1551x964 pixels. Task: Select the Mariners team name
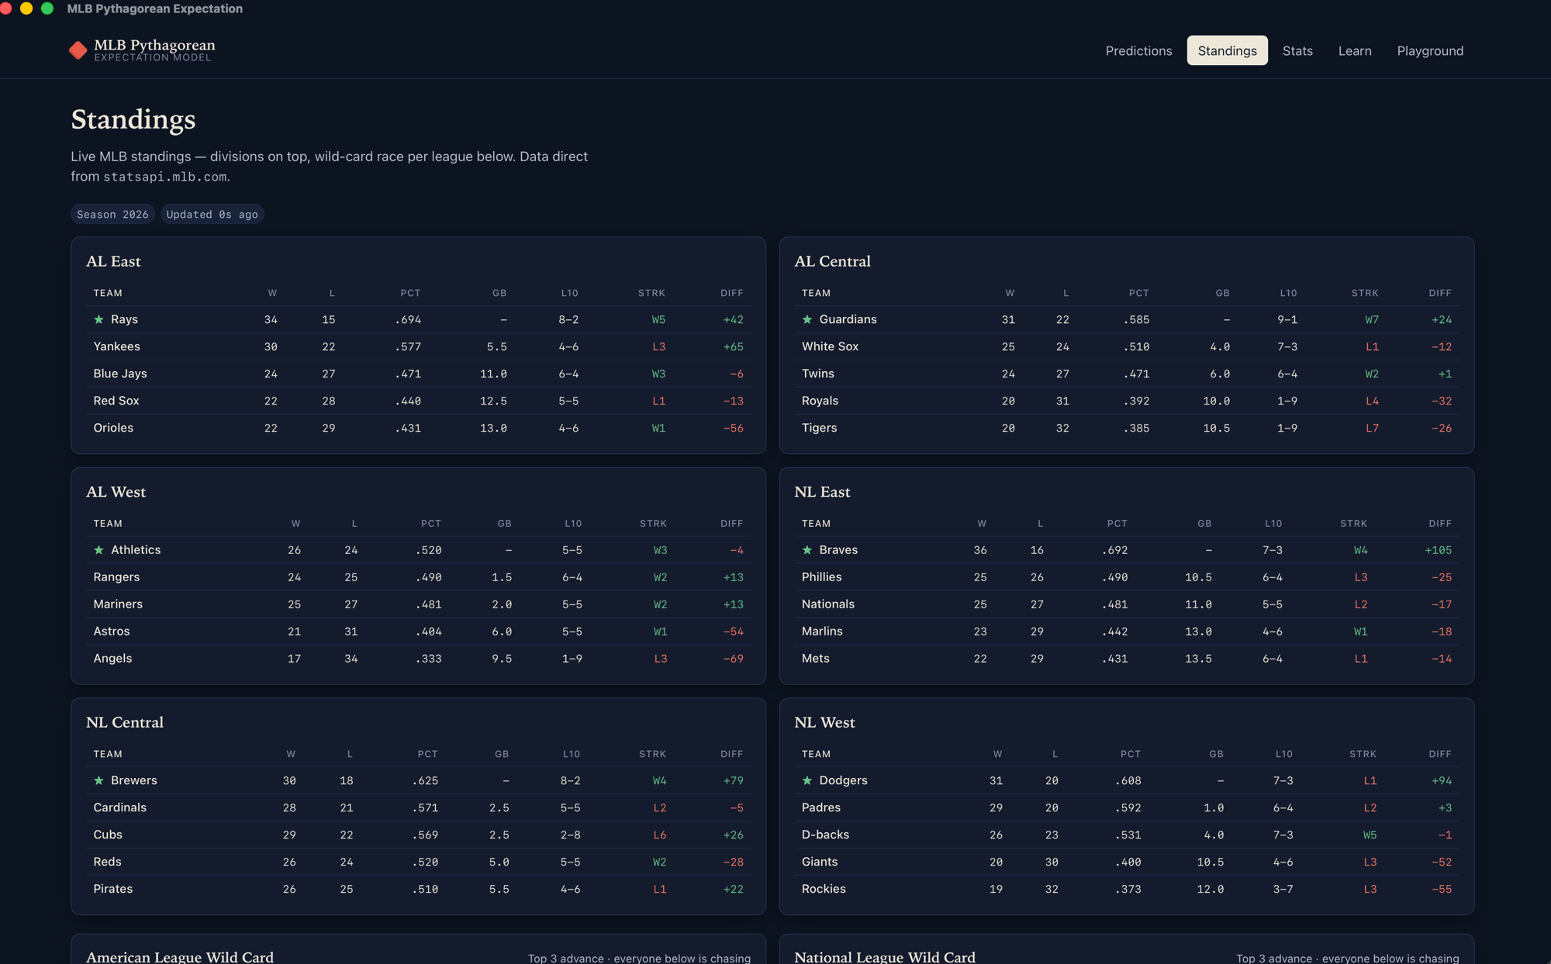[x=118, y=604]
